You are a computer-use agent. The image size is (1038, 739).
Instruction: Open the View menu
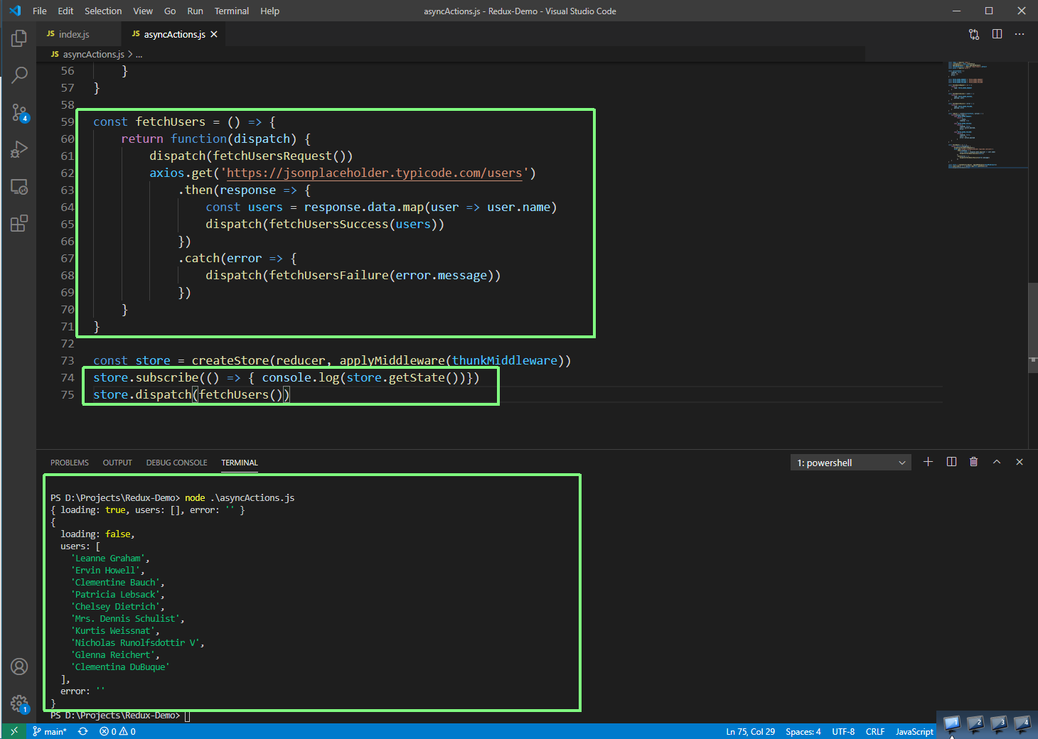point(143,11)
